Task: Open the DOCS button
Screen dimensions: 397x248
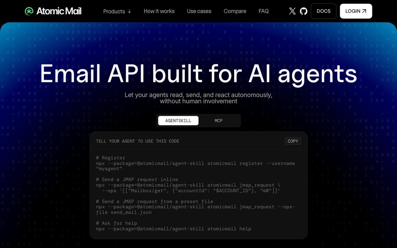Action: [x=324, y=11]
